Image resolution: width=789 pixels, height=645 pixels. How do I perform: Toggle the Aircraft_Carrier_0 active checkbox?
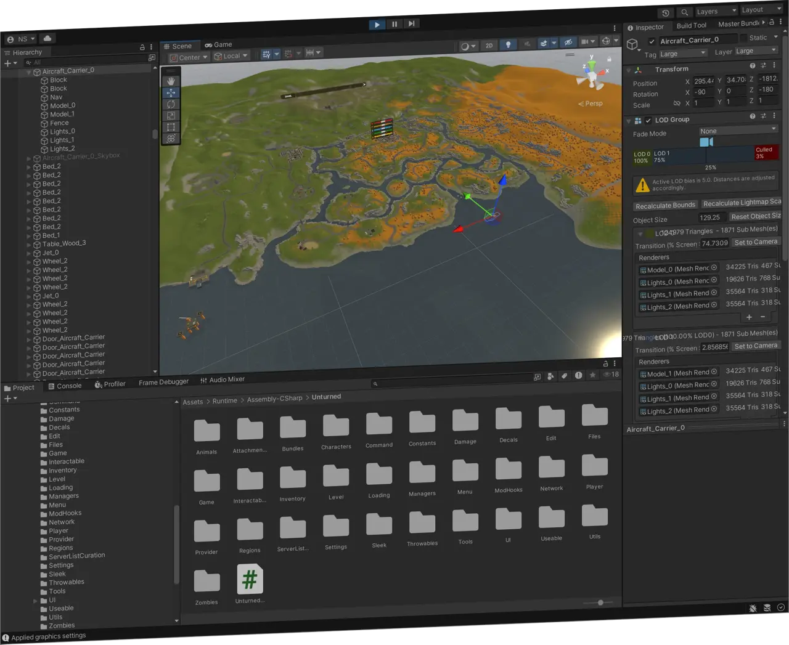(x=652, y=41)
